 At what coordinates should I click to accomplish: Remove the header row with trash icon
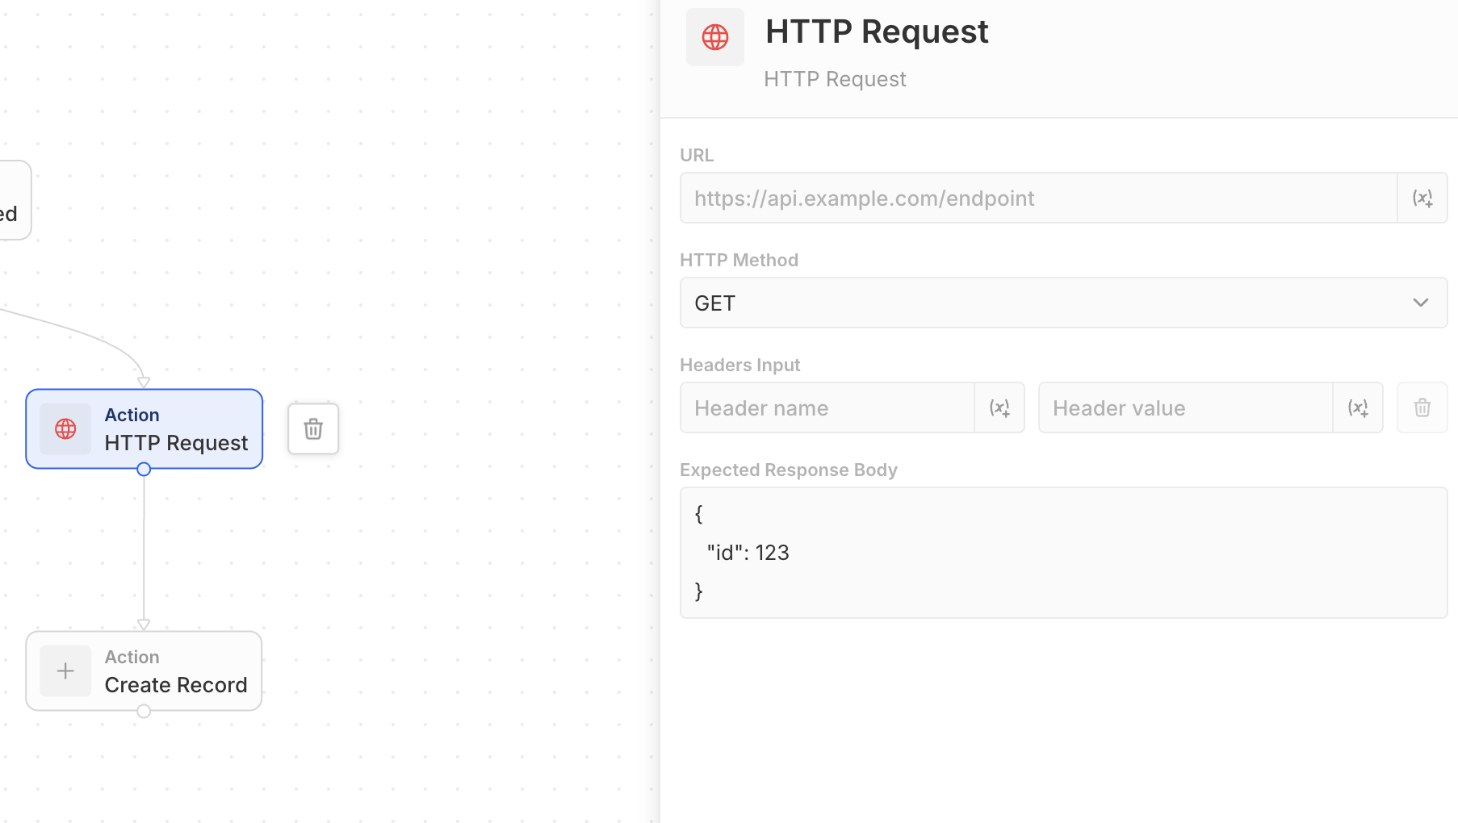[1422, 407]
